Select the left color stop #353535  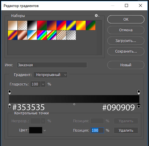pos(9,106)
